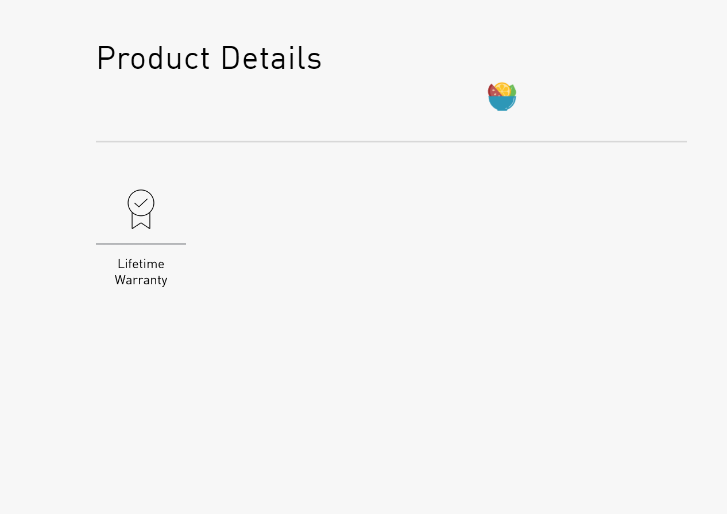Select the Product Details heading
This screenshot has height=514, width=727.
[209, 59]
